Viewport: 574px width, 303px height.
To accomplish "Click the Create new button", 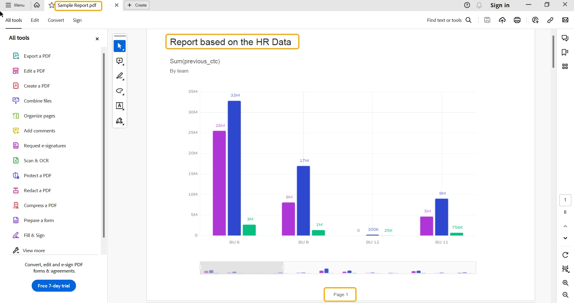I will 137,5.
